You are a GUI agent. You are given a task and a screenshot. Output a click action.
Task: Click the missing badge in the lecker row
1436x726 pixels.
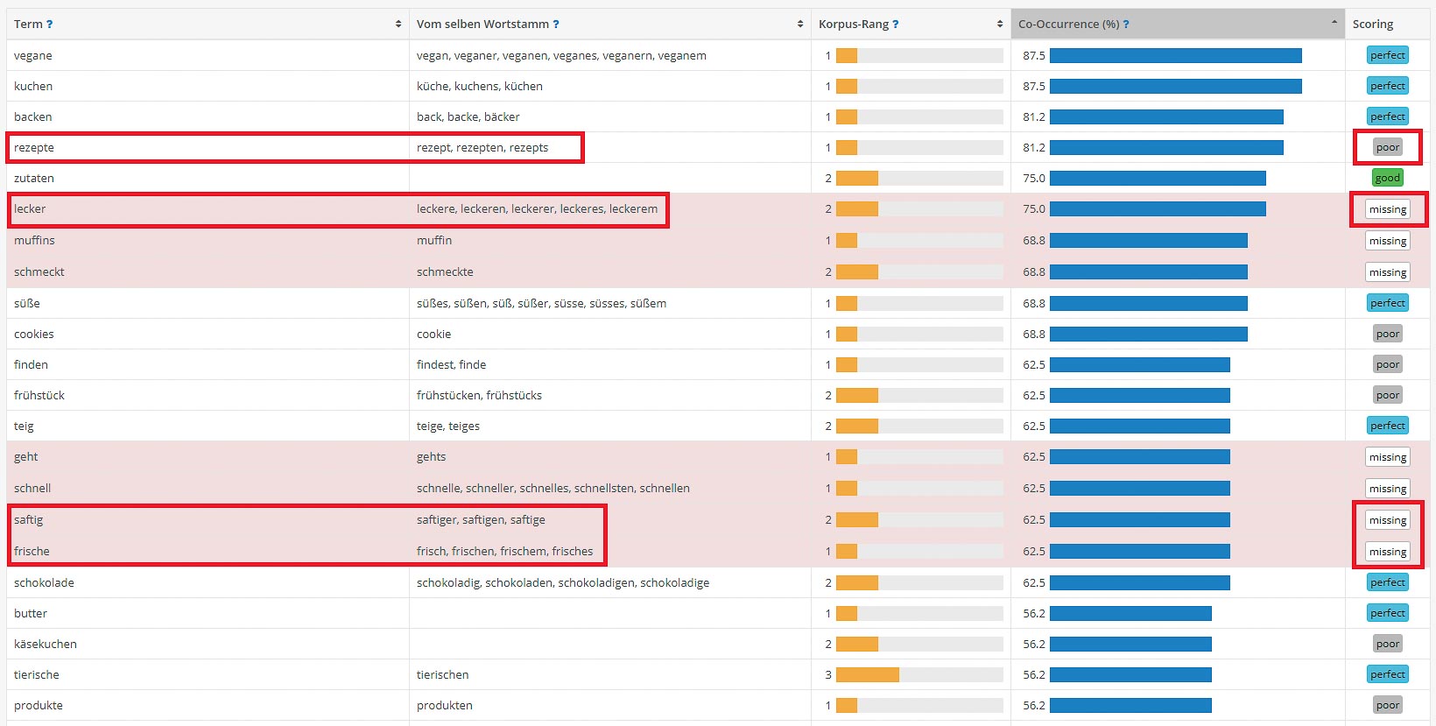tap(1388, 209)
